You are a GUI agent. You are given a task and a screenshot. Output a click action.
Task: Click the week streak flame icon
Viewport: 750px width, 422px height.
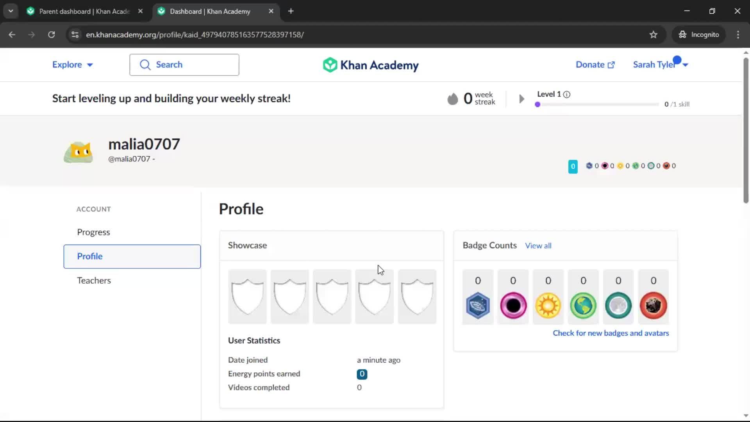(x=452, y=98)
